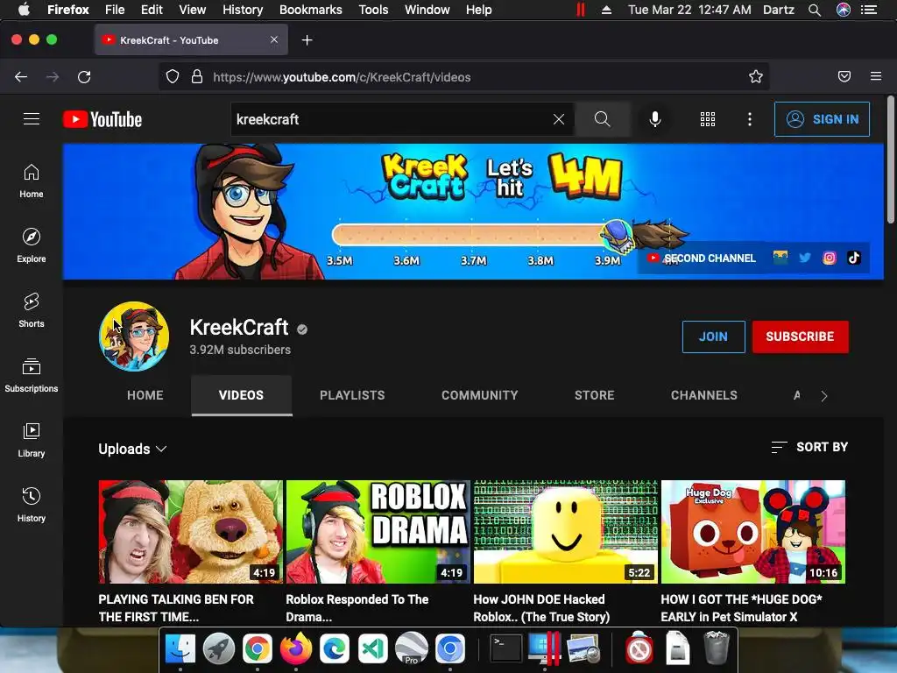Open 'HOW I GOT THE *HUGE DOG*' title
Image resolution: width=897 pixels, height=673 pixels.
pos(741,608)
